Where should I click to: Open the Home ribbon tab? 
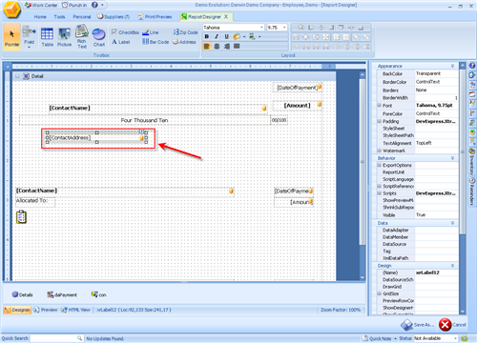(x=40, y=17)
